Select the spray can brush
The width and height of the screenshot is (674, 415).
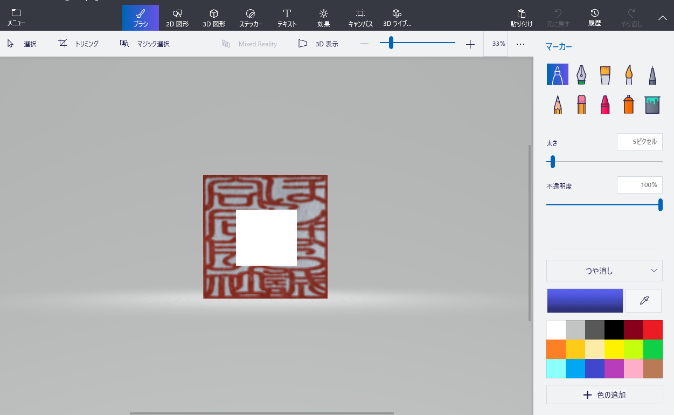coord(629,104)
